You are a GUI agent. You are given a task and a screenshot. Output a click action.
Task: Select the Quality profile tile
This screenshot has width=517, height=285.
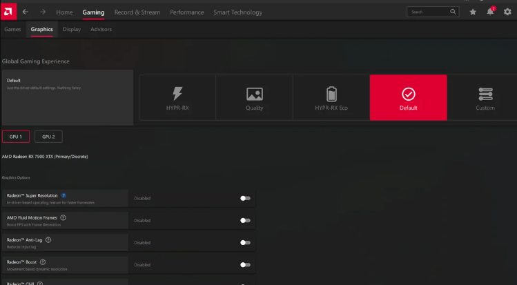tap(254, 98)
